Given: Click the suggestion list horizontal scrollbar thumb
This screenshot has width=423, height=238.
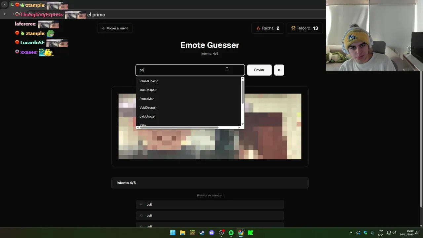Looking at the screenshot, I should click(179, 127).
